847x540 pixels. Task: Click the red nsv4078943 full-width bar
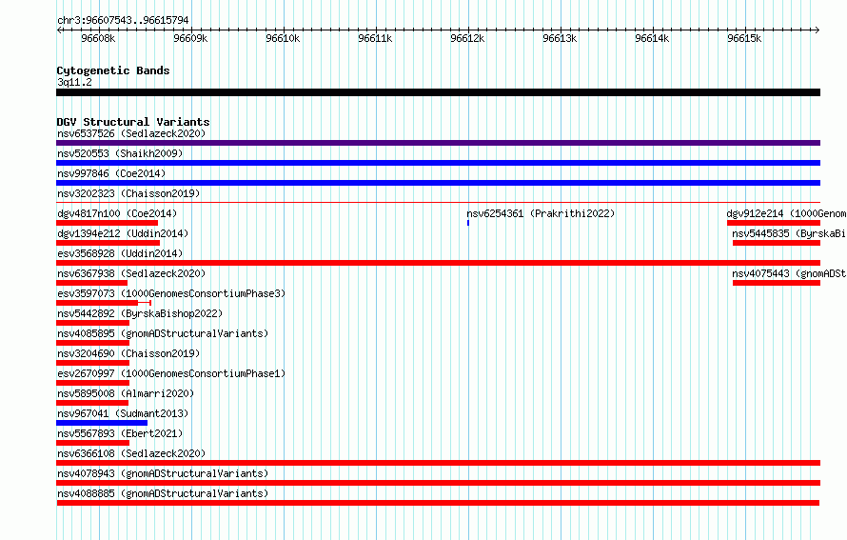pos(438,483)
